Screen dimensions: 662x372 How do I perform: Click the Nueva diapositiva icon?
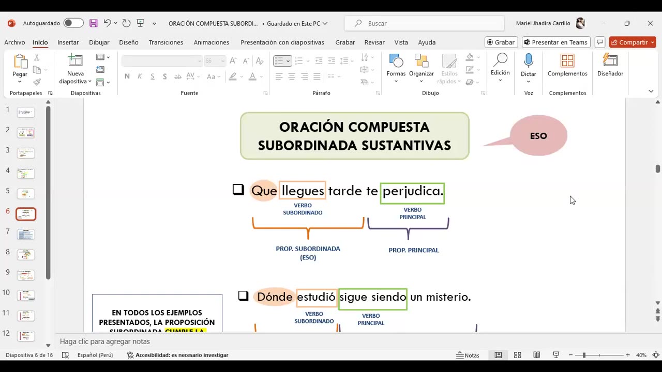point(76,61)
